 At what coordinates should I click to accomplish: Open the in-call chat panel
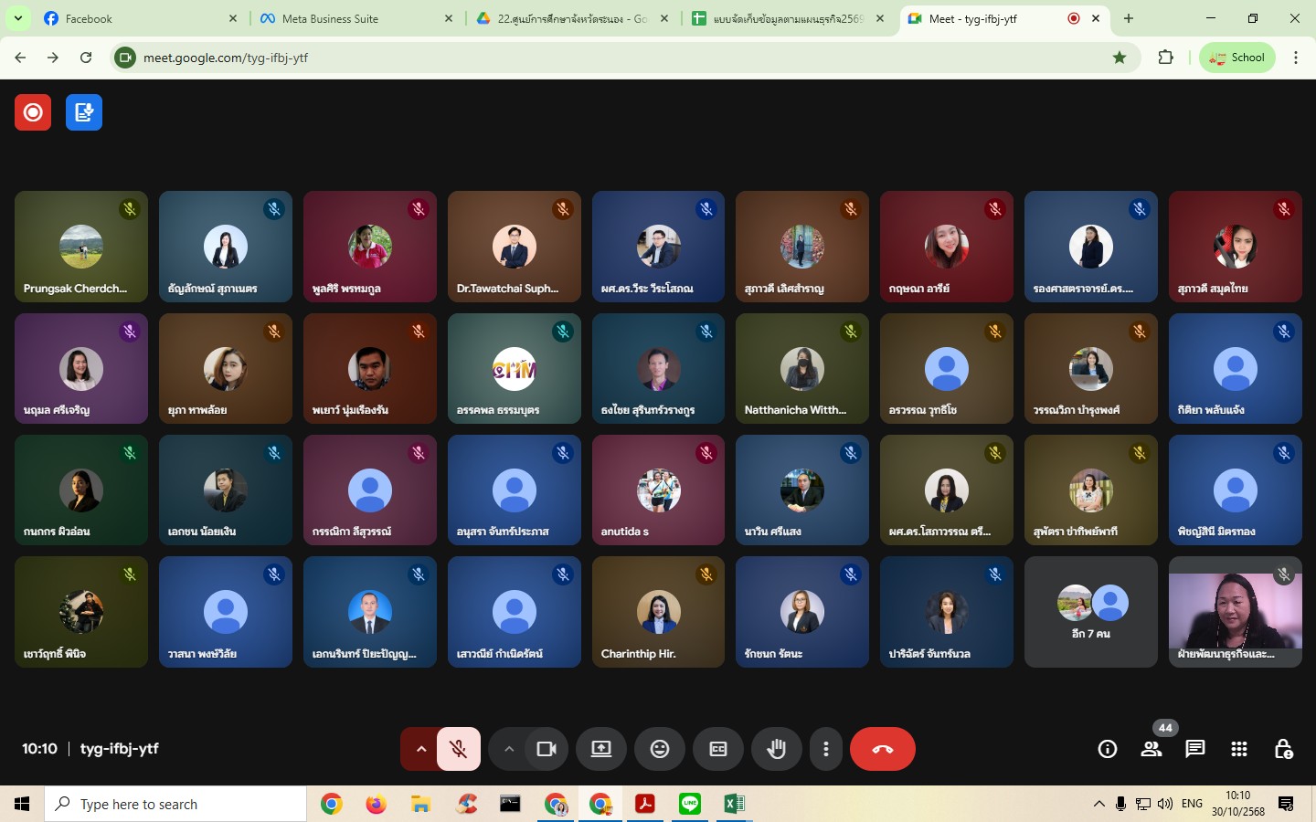(x=1194, y=750)
